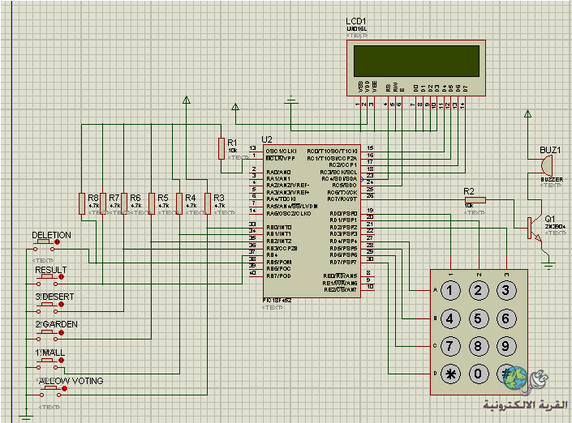Screen dimensions: 572x423
Task: Click the BUZZER value text
Action: click(x=552, y=180)
